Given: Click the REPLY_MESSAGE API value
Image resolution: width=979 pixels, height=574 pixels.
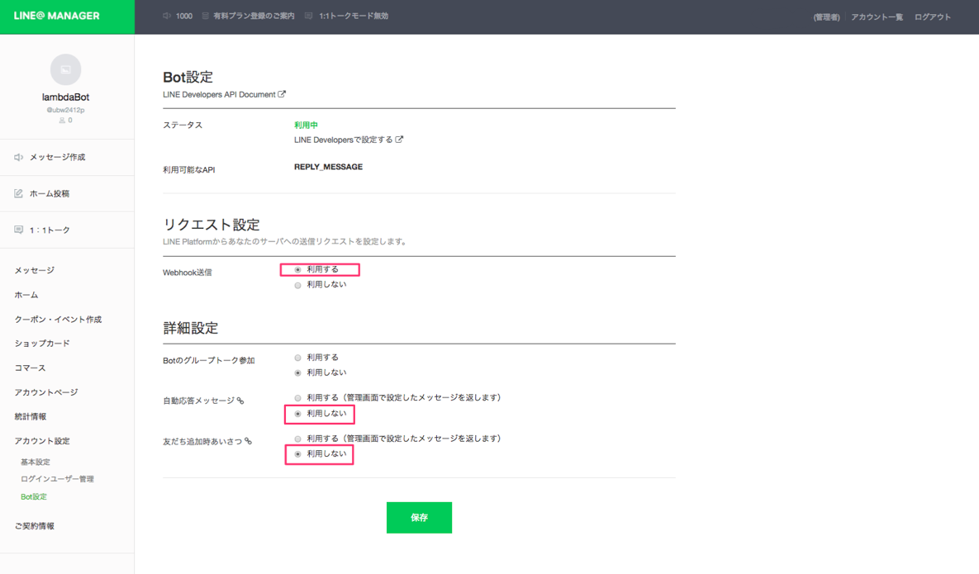Looking at the screenshot, I should tap(329, 167).
